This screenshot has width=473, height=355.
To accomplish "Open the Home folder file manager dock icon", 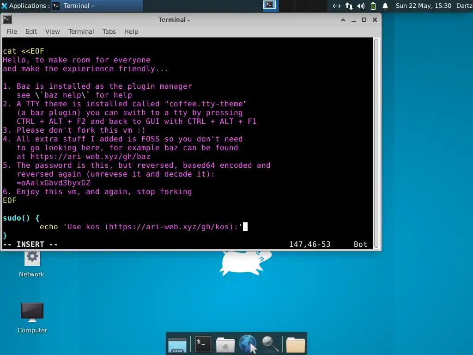I will 225,345.
